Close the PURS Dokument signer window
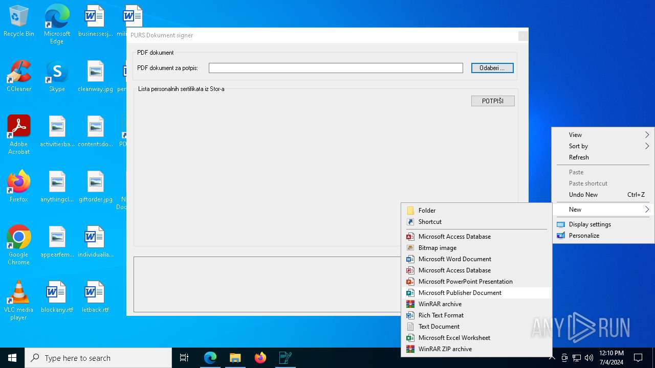Viewport: 655px width, 368px height. tap(522, 36)
